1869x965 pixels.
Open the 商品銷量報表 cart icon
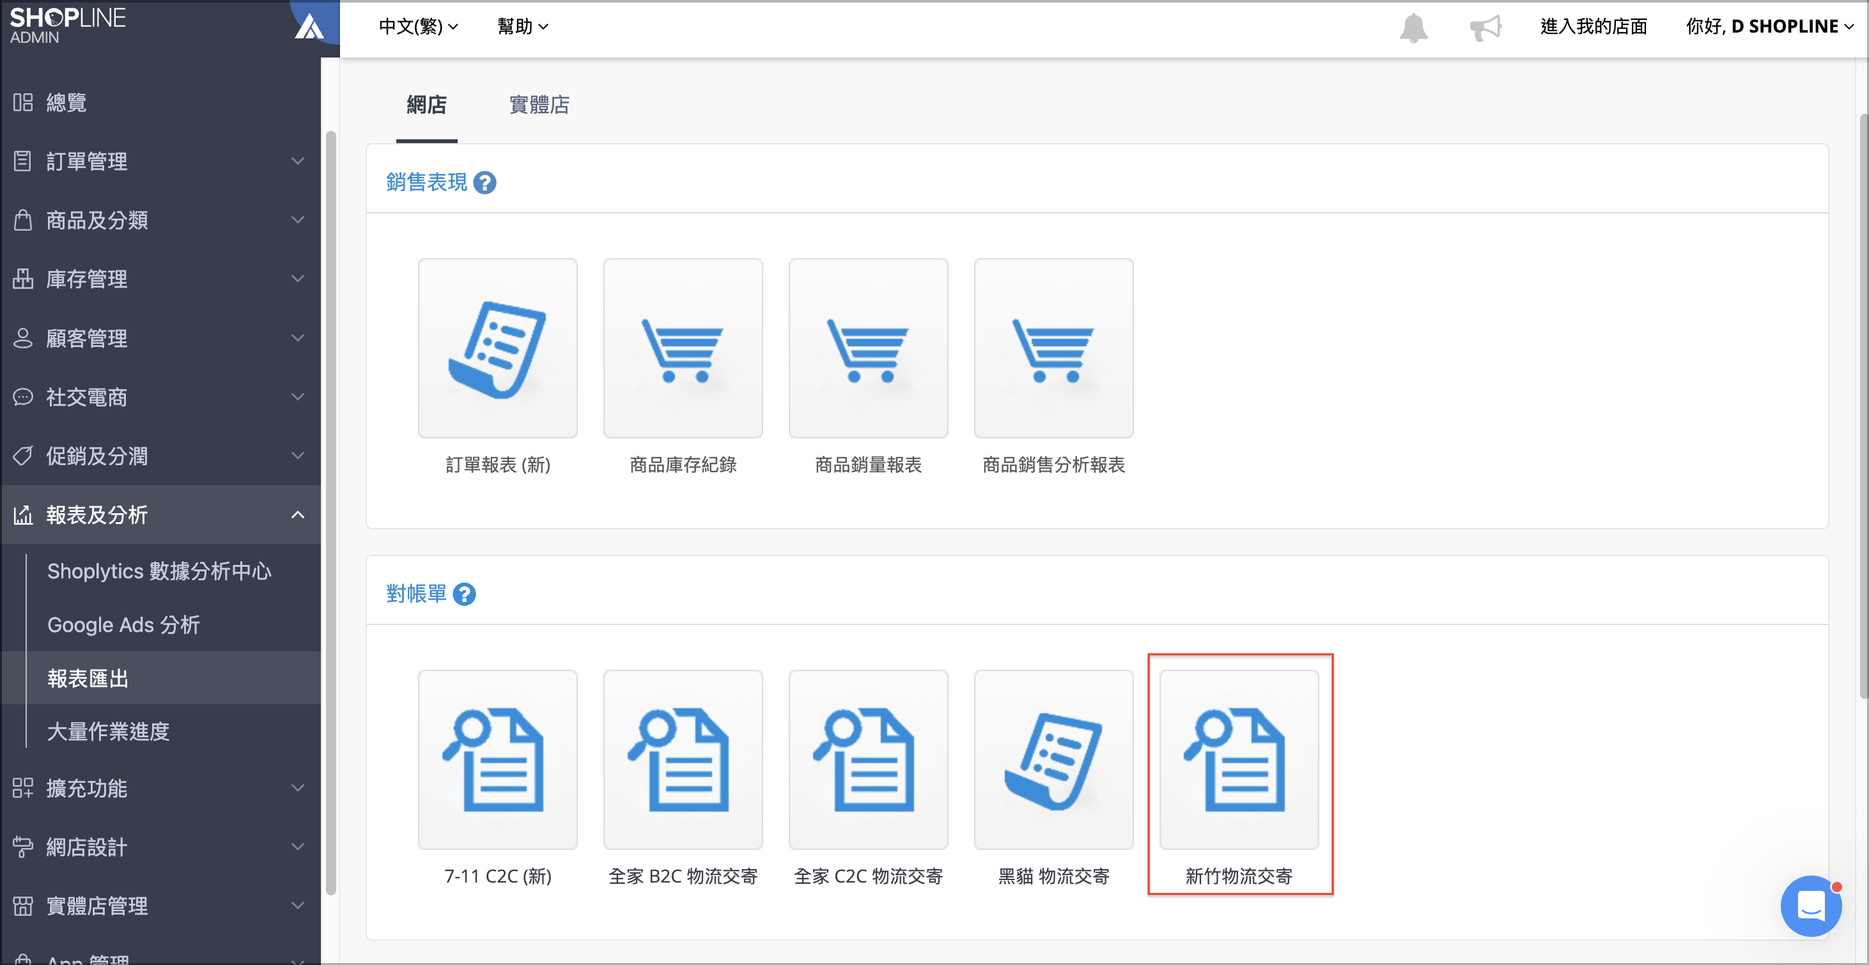[869, 348]
